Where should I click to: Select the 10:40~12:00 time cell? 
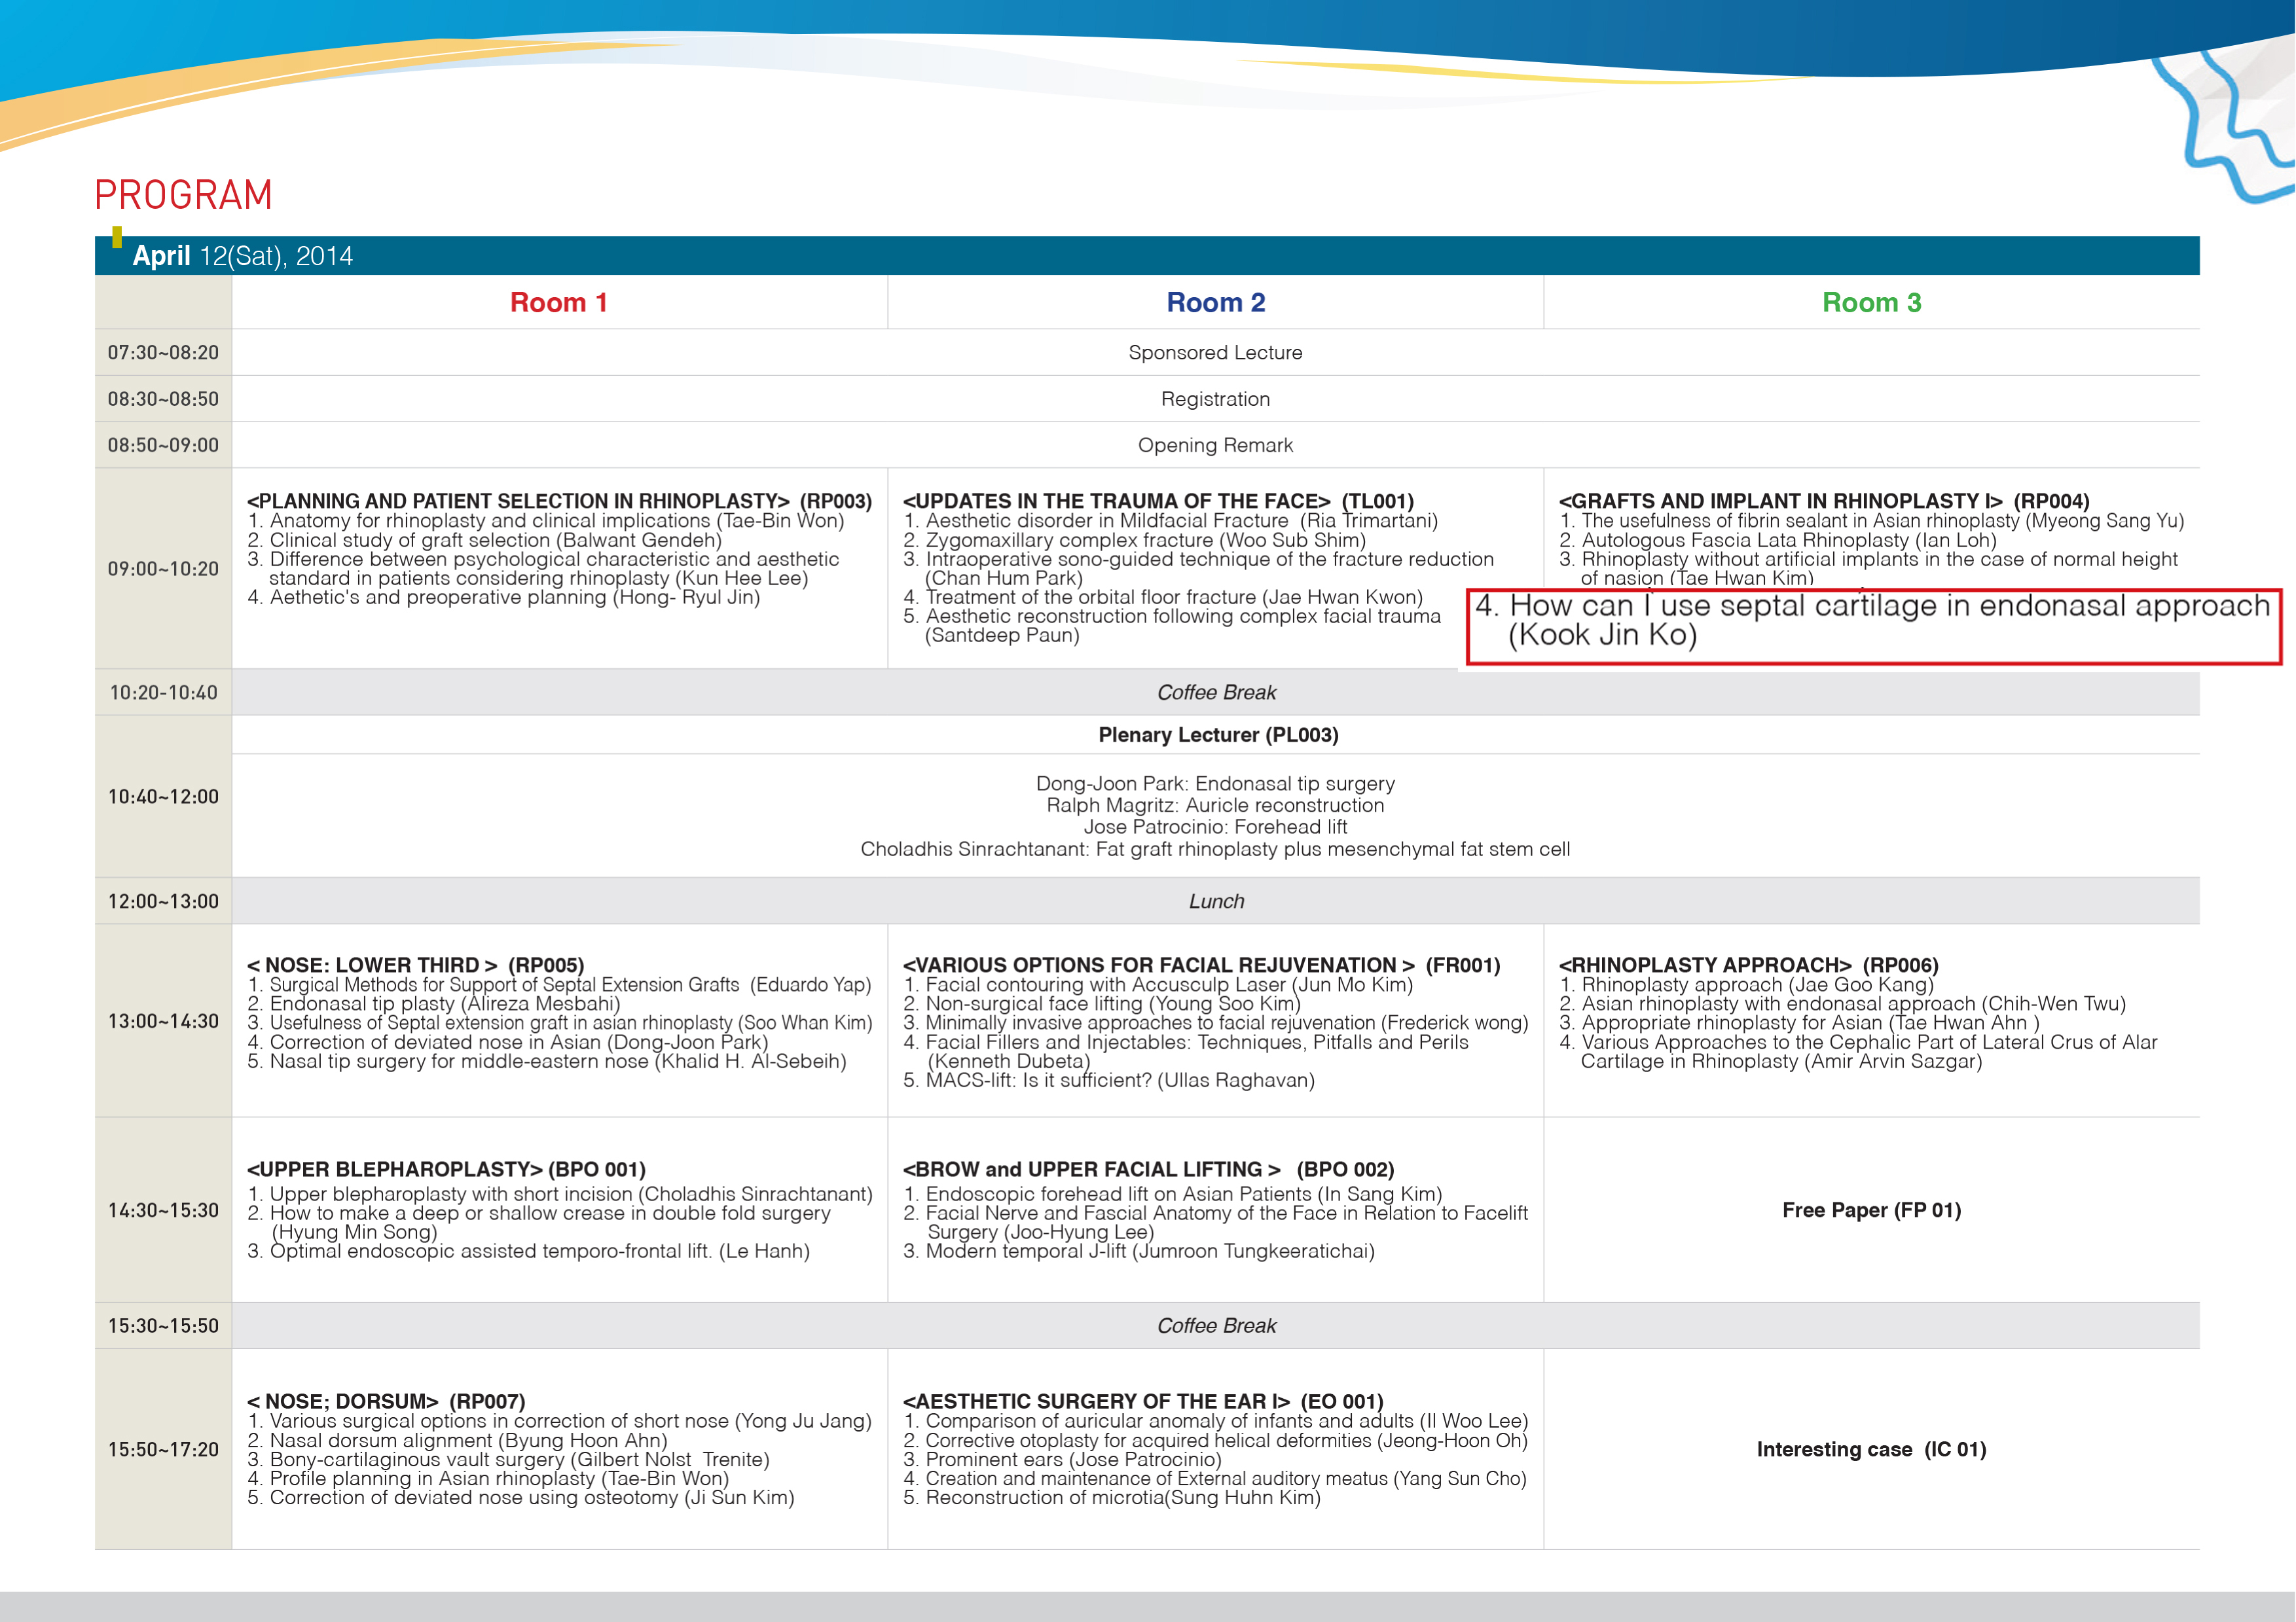pos(163,797)
